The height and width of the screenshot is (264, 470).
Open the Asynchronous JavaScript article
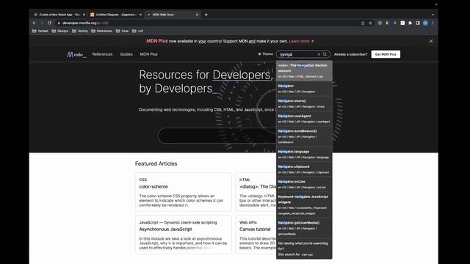pyautogui.click(x=165, y=229)
